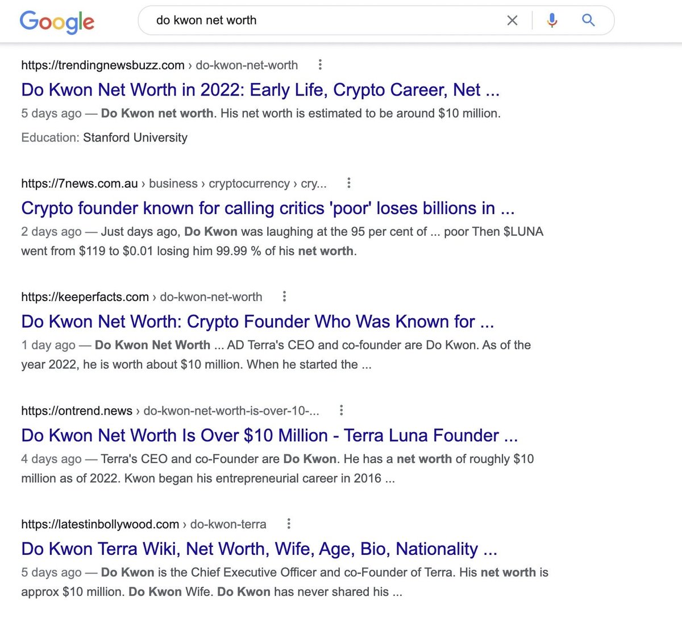Start voice search with microphone icon
Viewport: 682px width, 618px height.
[x=552, y=20]
